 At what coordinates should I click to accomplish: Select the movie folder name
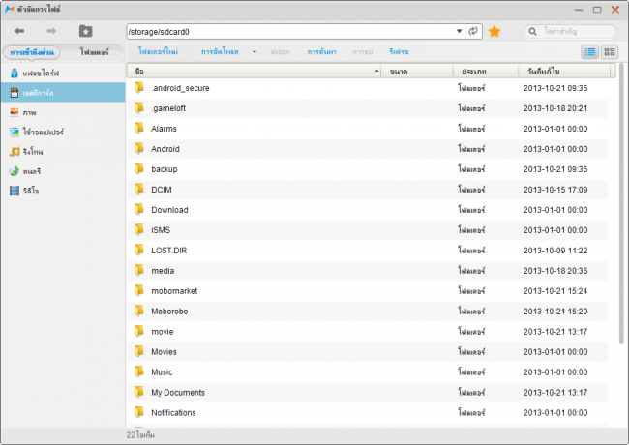[162, 332]
